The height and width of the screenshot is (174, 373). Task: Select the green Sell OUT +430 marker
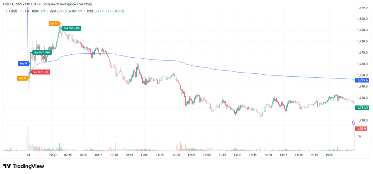71,28
